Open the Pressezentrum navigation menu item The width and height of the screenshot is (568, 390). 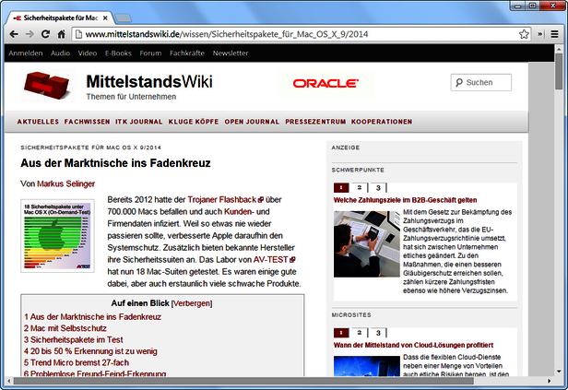pyautogui.click(x=314, y=121)
